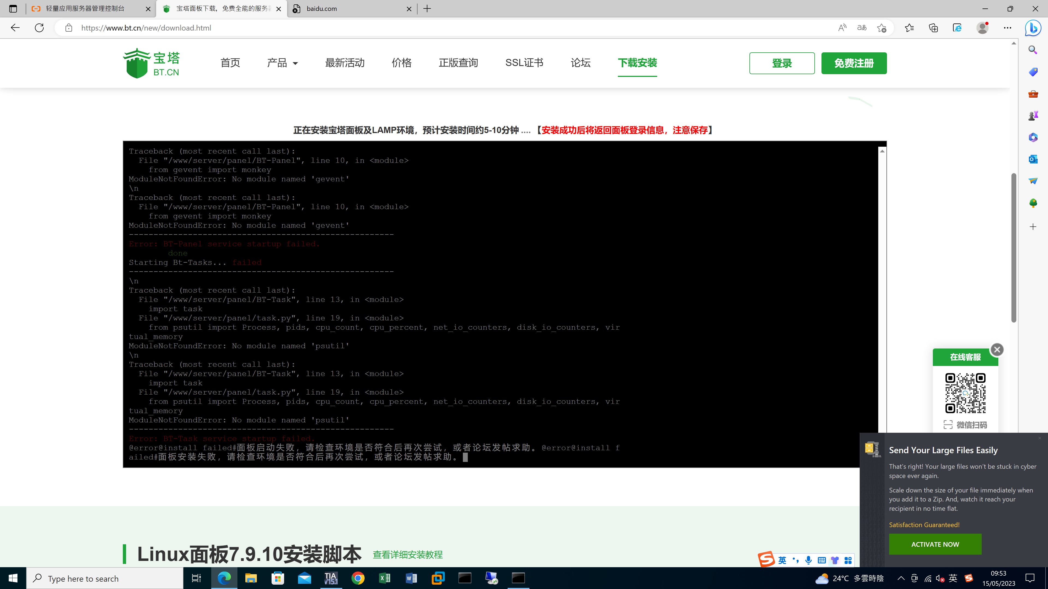Click the terminal scrollbar up arrow

point(882,151)
